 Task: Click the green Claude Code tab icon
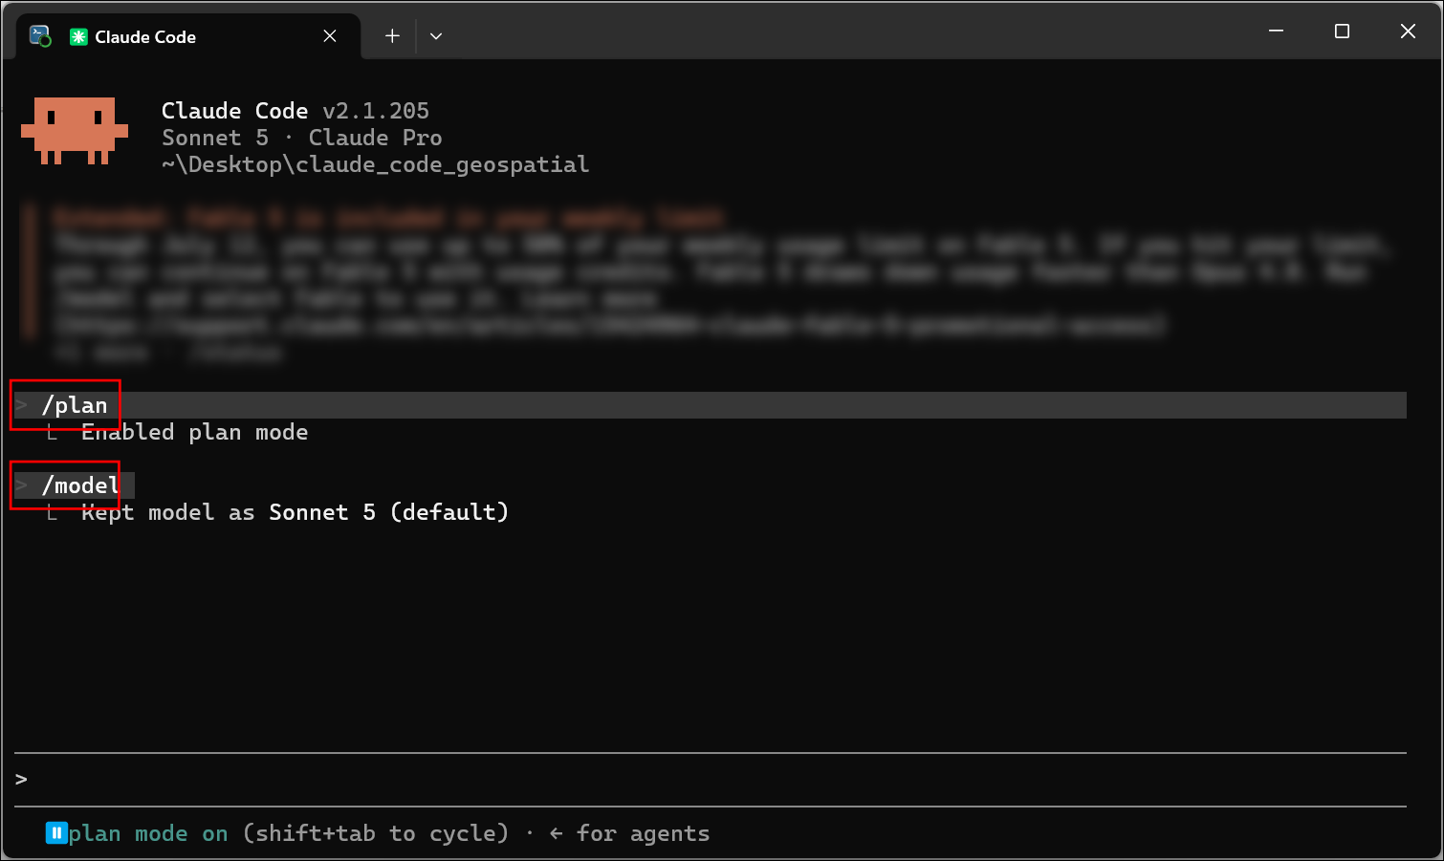(x=78, y=37)
